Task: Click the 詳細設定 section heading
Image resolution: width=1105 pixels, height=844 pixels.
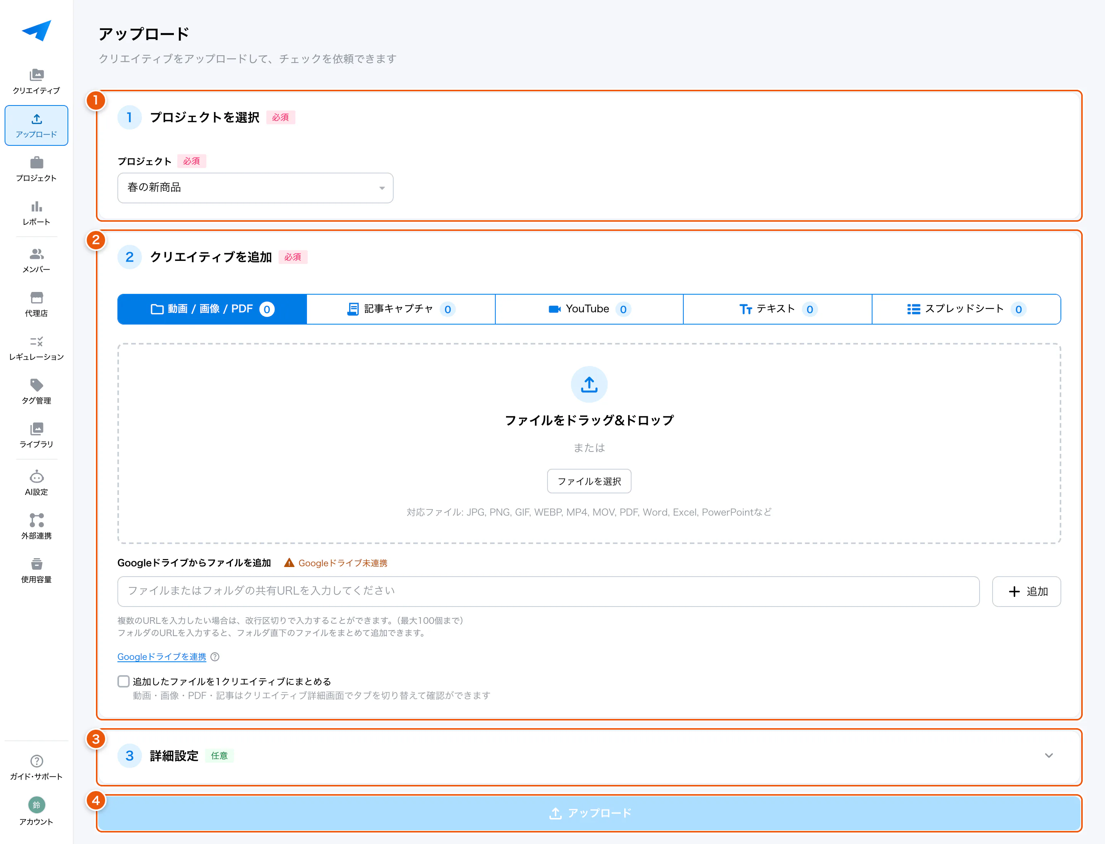Action: tap(174, 756)
